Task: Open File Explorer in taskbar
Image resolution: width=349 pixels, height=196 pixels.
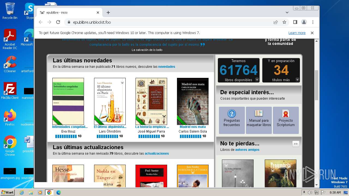Action: pos(31,192)
